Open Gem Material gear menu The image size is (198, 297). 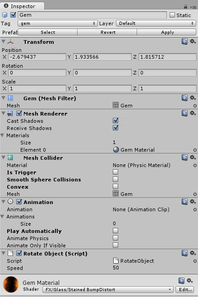190,280
